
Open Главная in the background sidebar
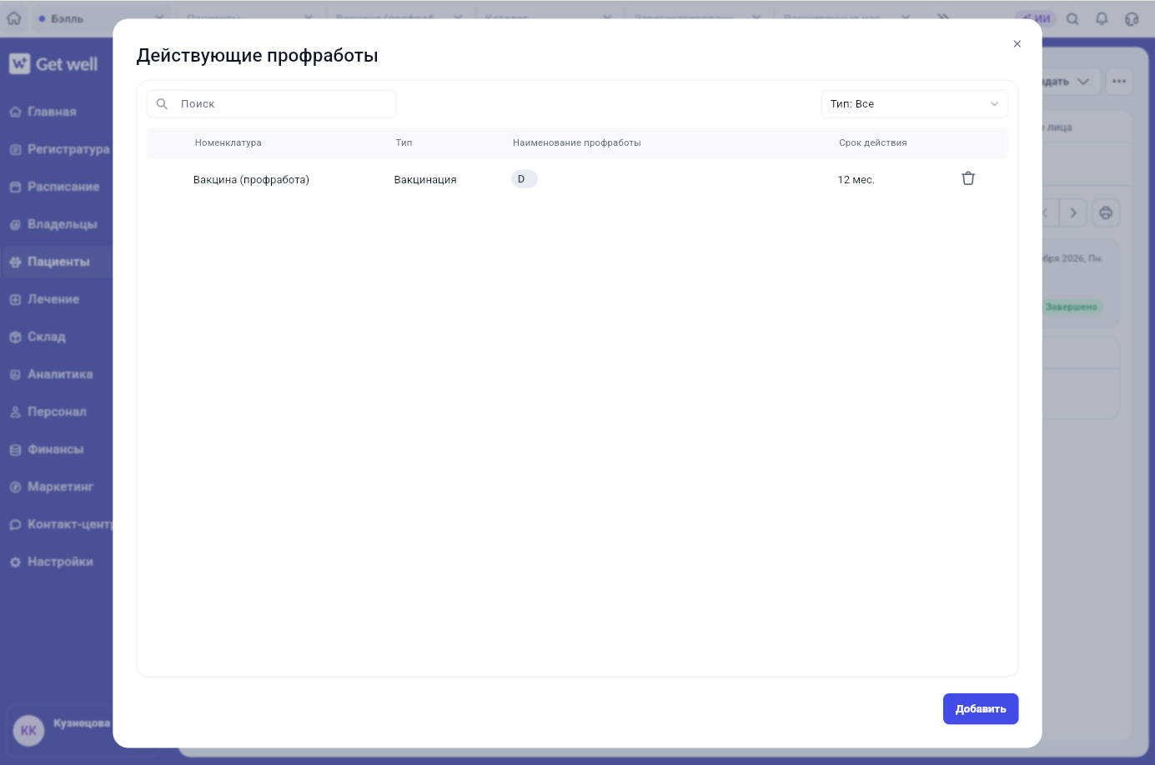coord(52,112)
